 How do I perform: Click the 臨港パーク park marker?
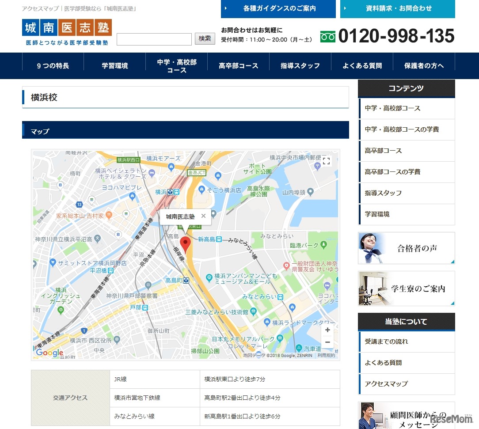tap(323, 245)
